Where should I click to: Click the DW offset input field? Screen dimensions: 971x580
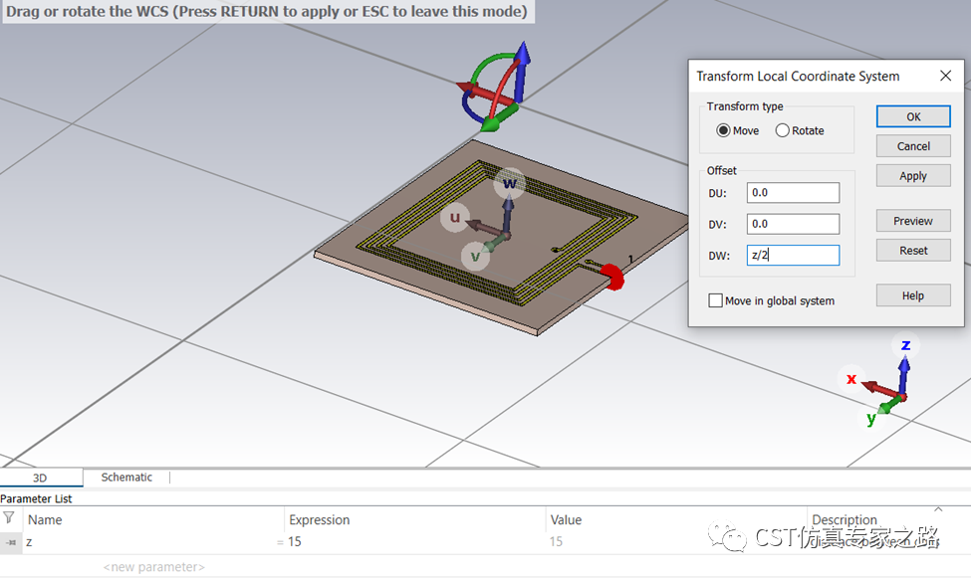click(794, 255)
